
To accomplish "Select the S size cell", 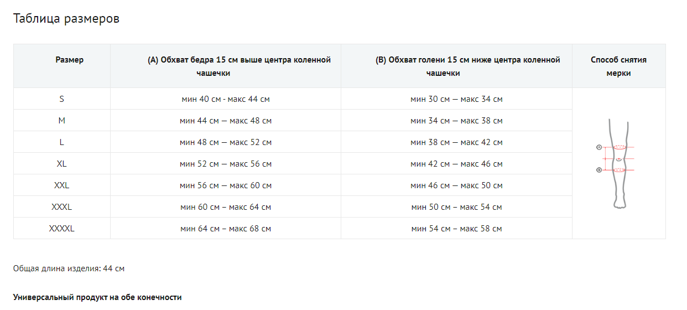I will click(62, 99).
